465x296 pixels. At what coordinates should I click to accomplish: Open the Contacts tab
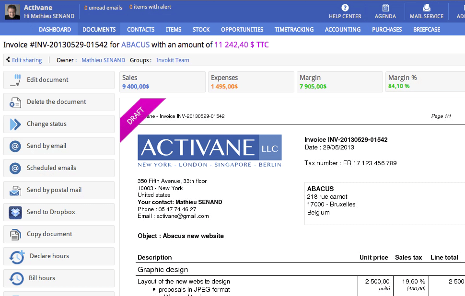tap(140, 29)
